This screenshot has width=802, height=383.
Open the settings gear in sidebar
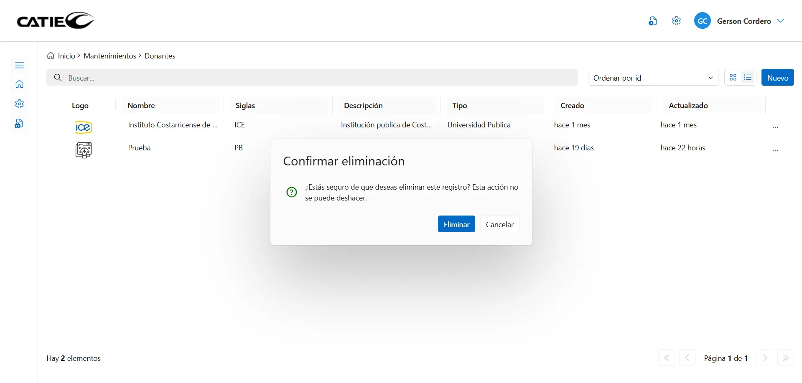pos(19,104)
